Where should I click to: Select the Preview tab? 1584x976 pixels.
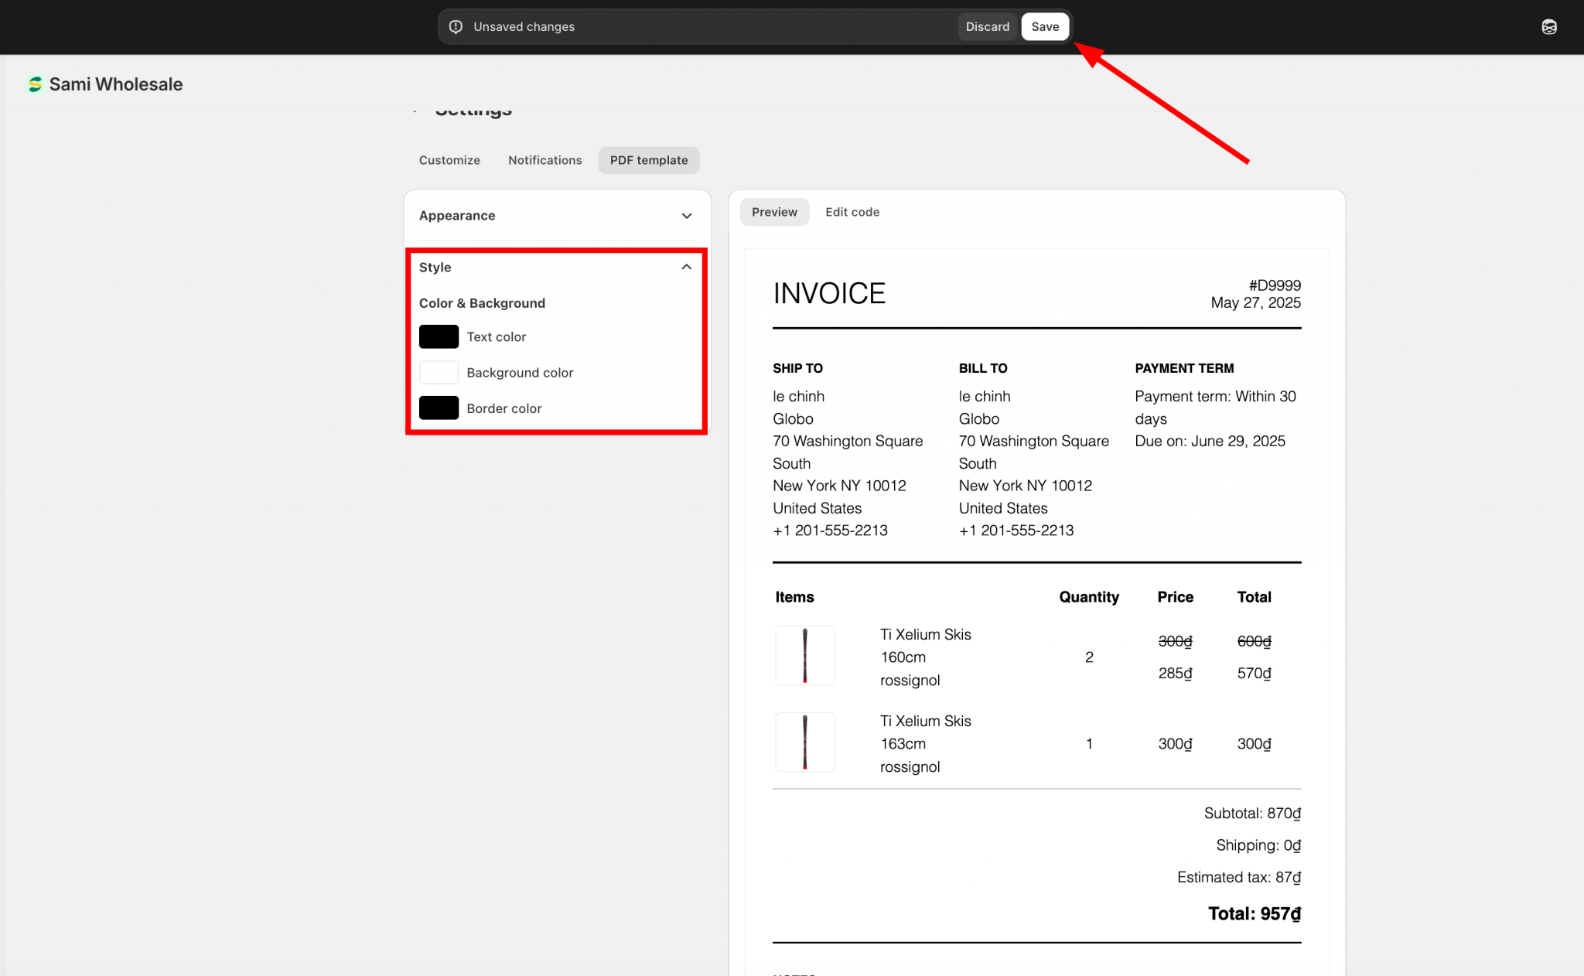(773, 212)
